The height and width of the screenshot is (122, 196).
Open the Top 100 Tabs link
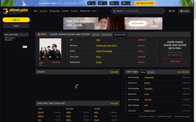pyautogui.click(x=183, y=72)
